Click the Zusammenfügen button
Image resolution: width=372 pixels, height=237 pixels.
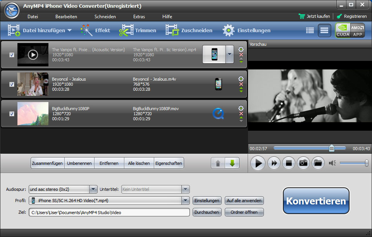(x=47, y=163)
